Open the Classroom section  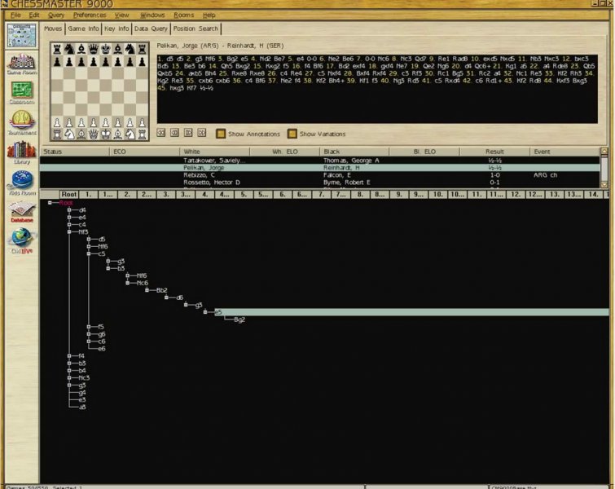point(22,93)
